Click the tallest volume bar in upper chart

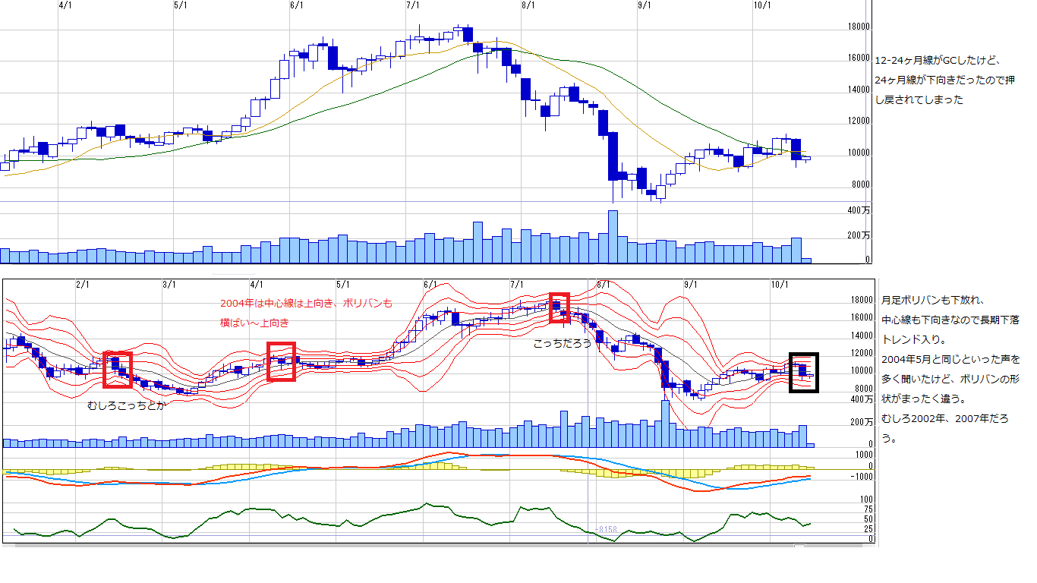613,237
